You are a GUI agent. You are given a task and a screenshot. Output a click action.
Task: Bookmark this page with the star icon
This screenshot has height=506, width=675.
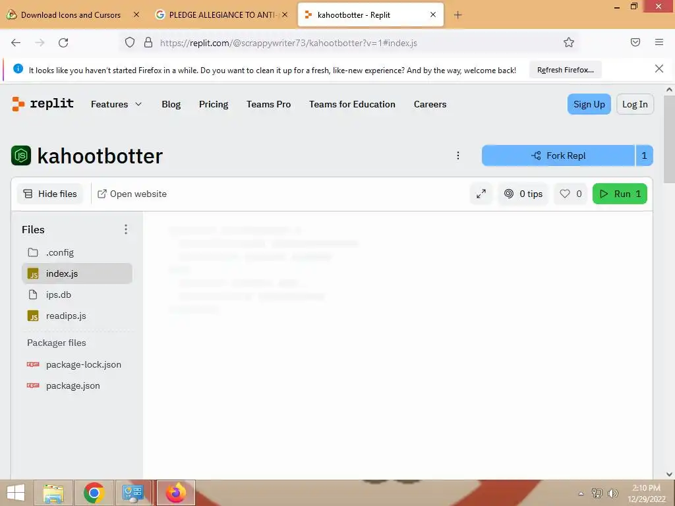pos(569,42)
